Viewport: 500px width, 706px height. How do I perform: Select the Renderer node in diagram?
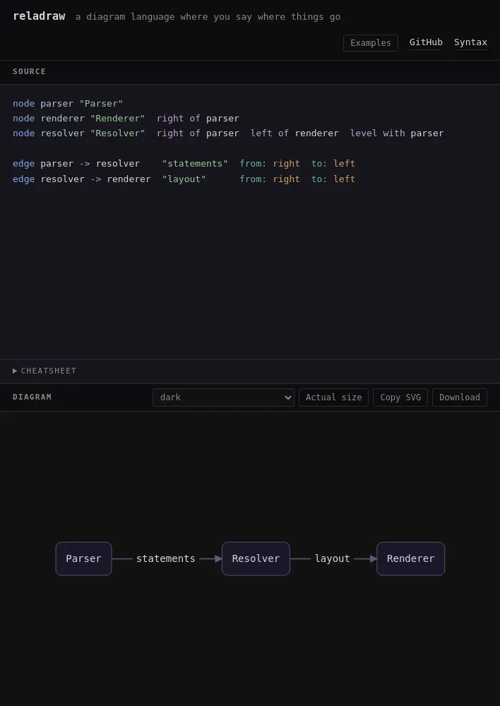(410, 558)
